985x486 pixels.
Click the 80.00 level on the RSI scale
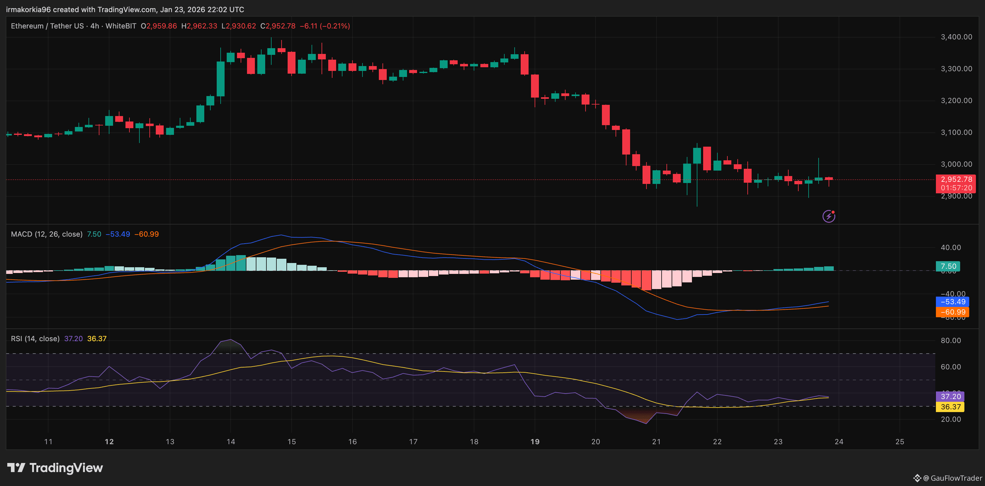pyautogui.click(x=950, y=340)
